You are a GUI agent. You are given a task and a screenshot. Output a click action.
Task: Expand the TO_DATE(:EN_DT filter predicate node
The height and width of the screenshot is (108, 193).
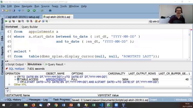coord(15,77)
